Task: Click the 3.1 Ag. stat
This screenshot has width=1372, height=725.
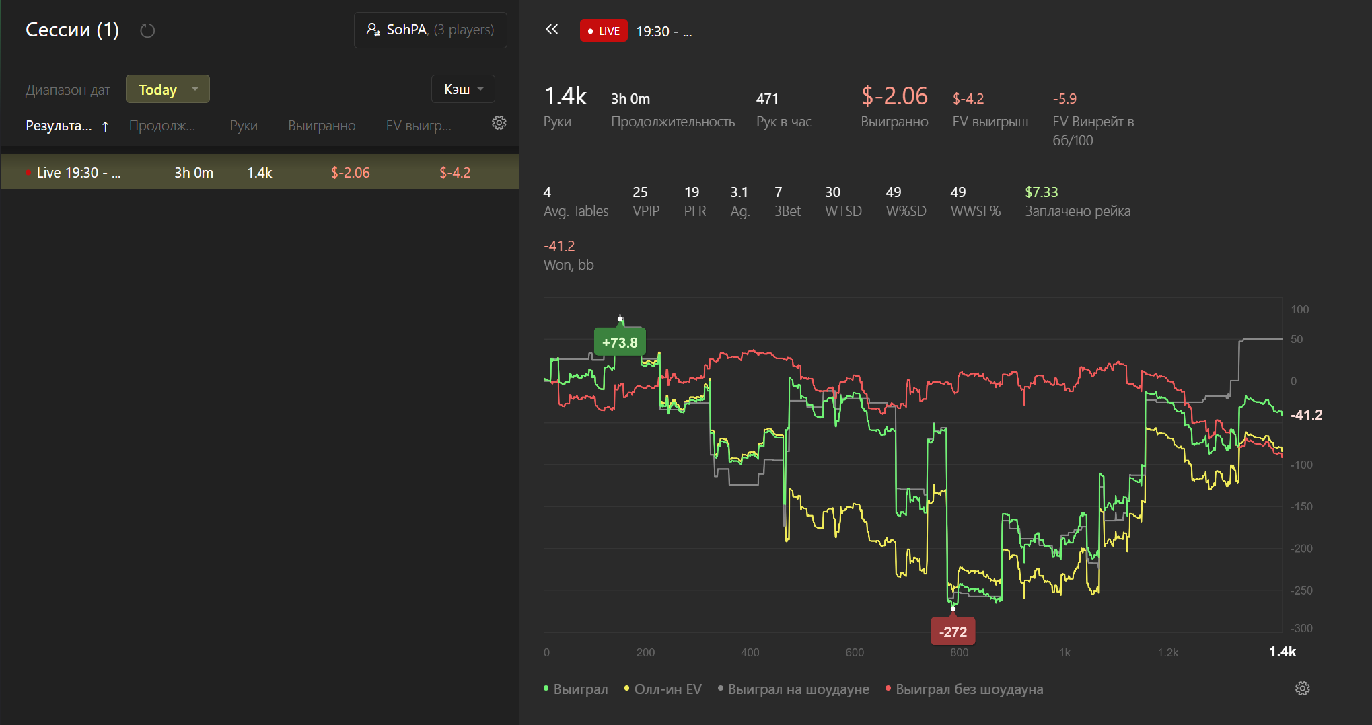Action: (x=739, y=201)
